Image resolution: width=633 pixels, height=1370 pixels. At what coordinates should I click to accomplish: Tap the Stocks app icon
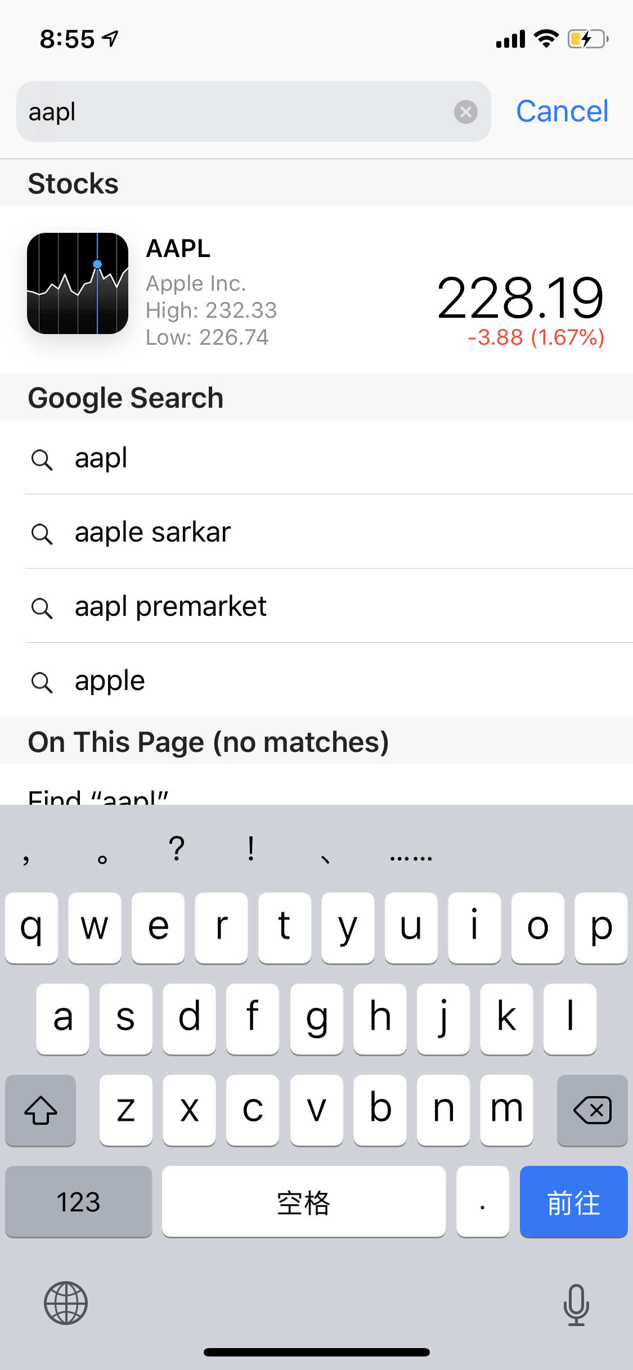[x=78, y=283]
